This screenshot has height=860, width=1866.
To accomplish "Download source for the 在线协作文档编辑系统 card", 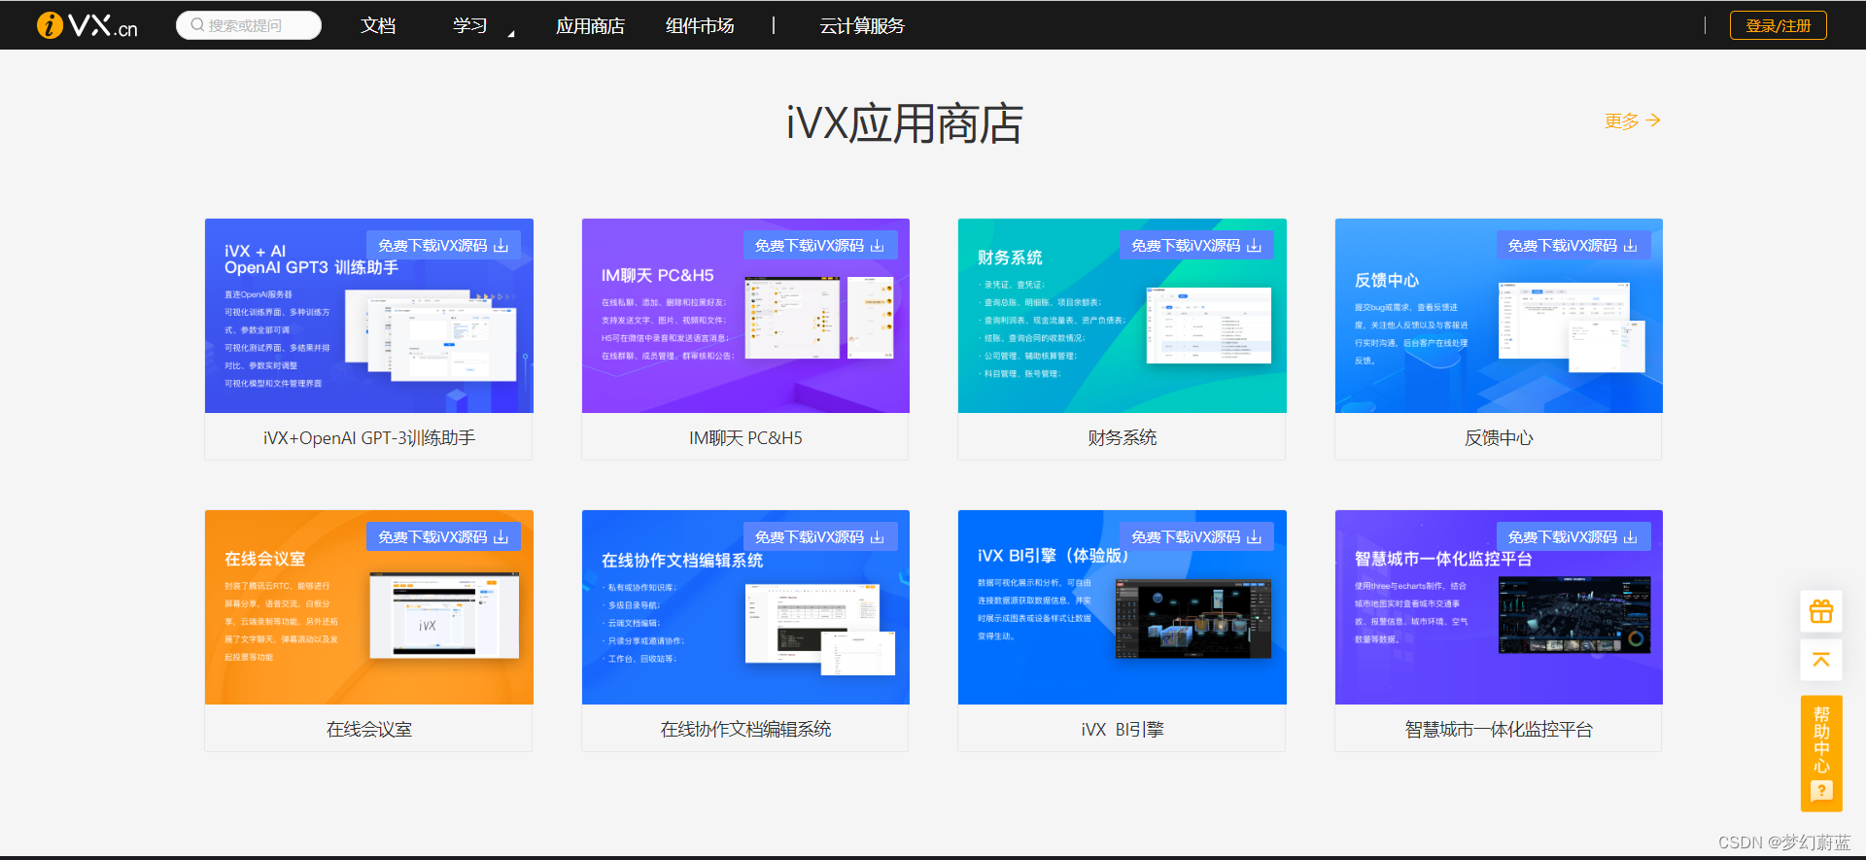I will point(820,536).
